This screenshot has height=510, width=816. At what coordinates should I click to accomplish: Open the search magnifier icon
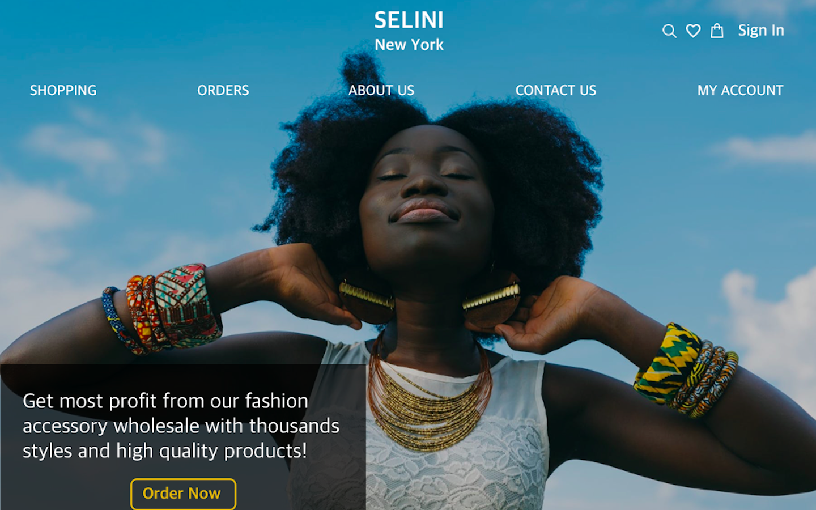669,31
